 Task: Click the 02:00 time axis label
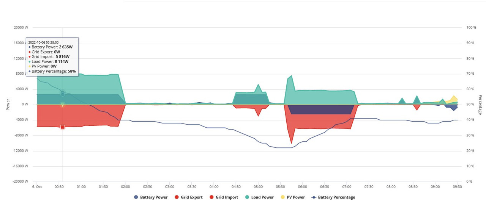(x=125, y=187)
